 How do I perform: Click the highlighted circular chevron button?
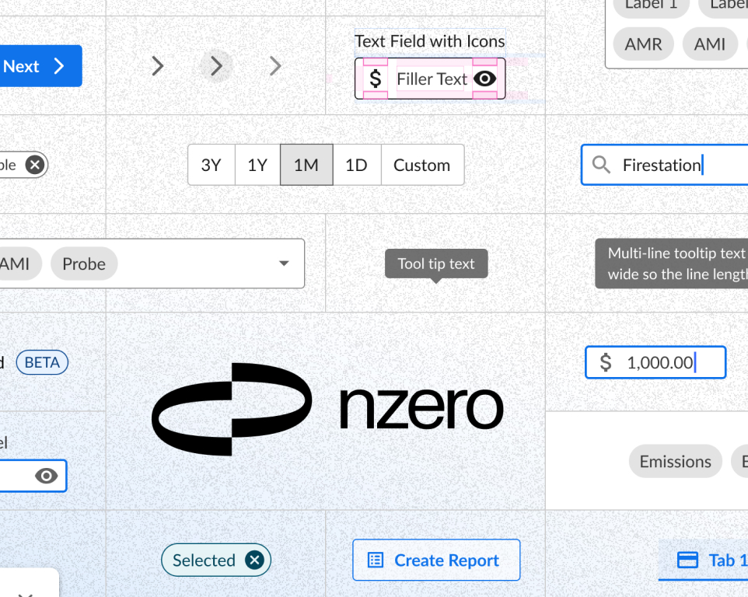point(217,66)
